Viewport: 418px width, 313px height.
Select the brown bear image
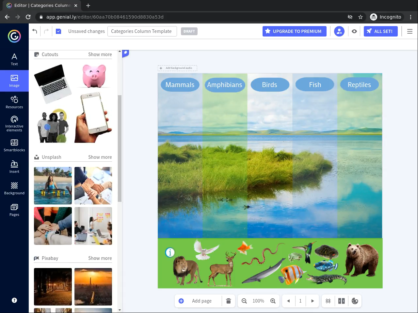[x=362, y=260]
